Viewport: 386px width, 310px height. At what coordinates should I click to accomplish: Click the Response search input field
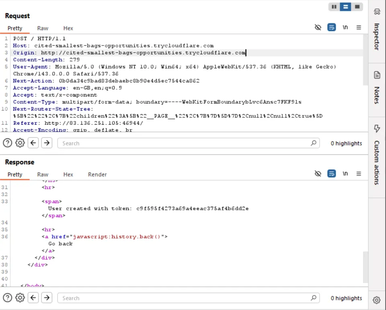coord(185,298)
